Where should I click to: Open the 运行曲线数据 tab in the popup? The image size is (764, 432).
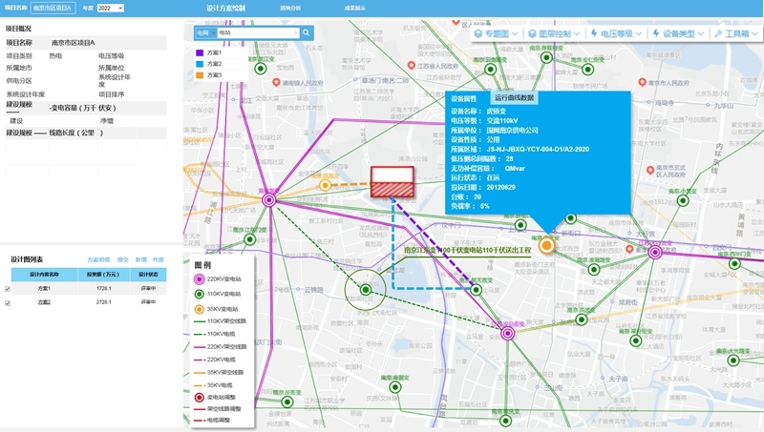click(x=514, y=98)
